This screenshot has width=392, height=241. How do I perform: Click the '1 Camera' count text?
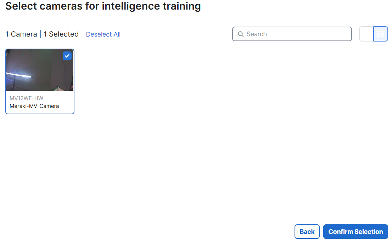tap(21, 34)
